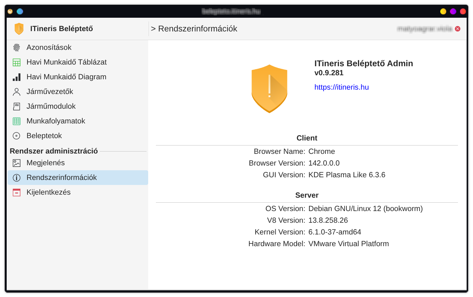473x297 pixels.
Task: Click the ITineris Beléptető header logo
Action: [19, 29]
